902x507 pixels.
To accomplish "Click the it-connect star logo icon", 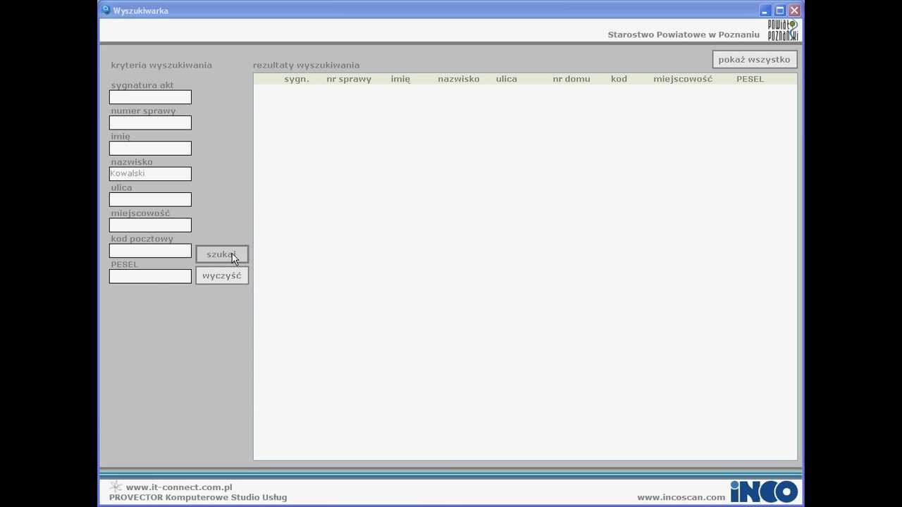I will point(116,487).
